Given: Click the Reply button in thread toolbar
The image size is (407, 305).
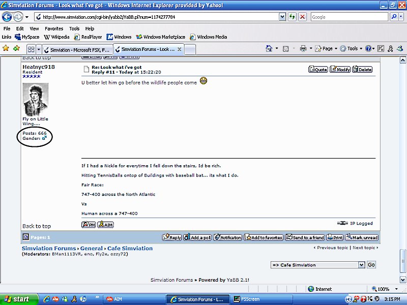Looking at the screenshot, I should (x=172, y=237).
